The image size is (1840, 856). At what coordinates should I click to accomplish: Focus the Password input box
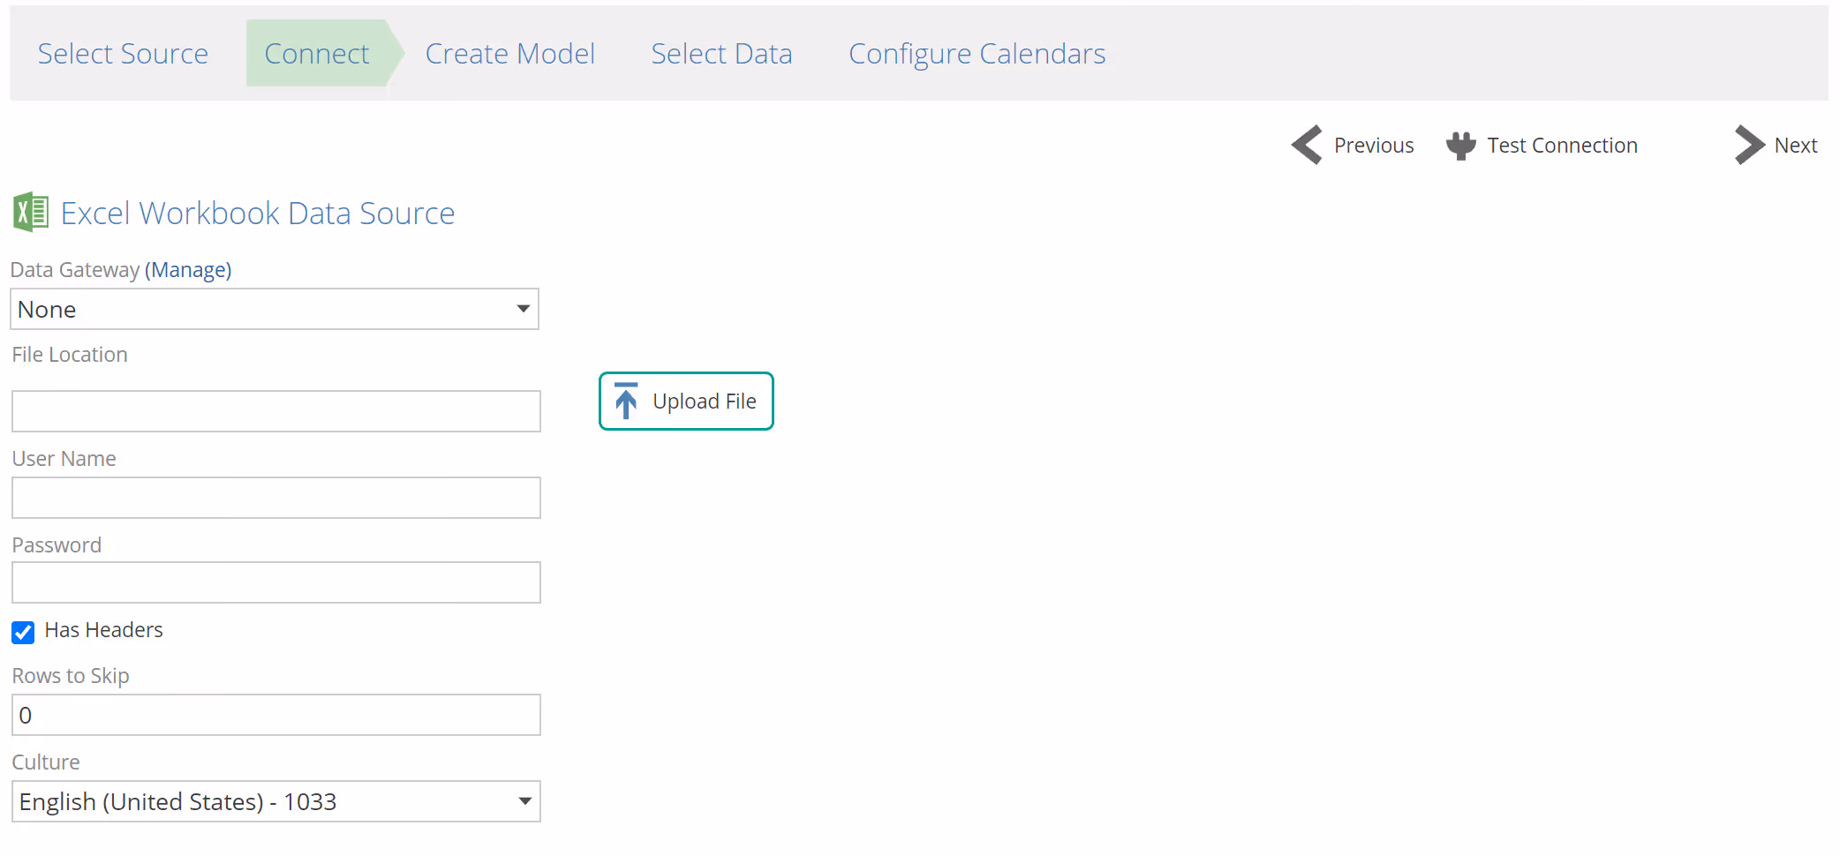275,583
